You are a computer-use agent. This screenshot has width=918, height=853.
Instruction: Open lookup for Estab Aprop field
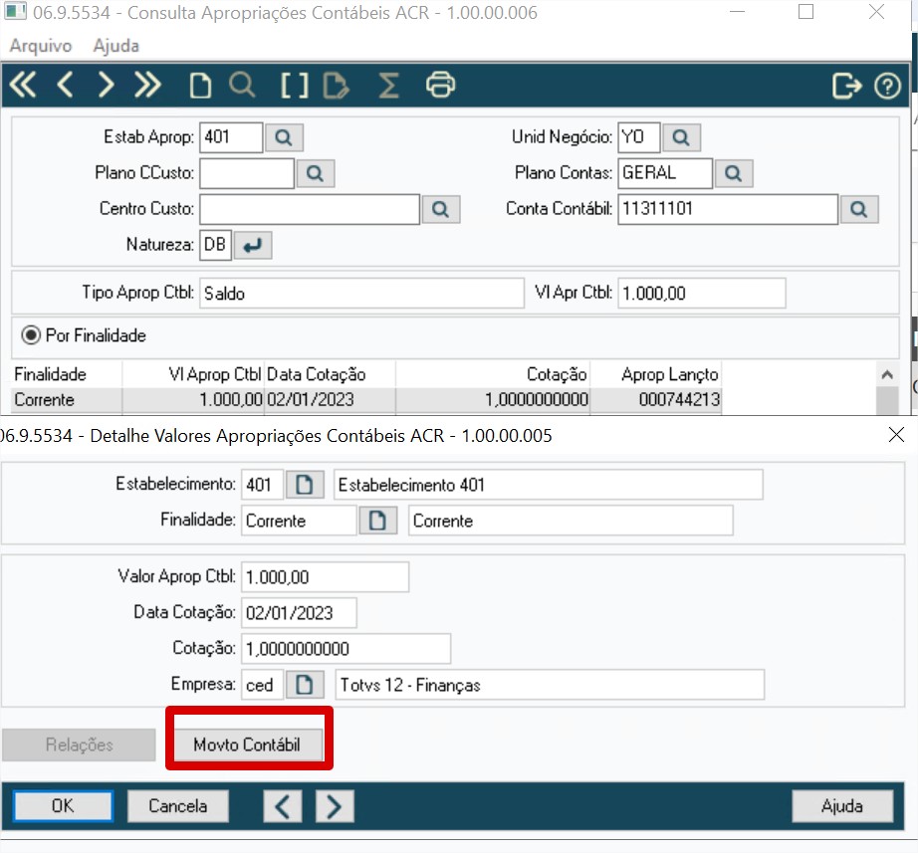click(x=284, y=137)
